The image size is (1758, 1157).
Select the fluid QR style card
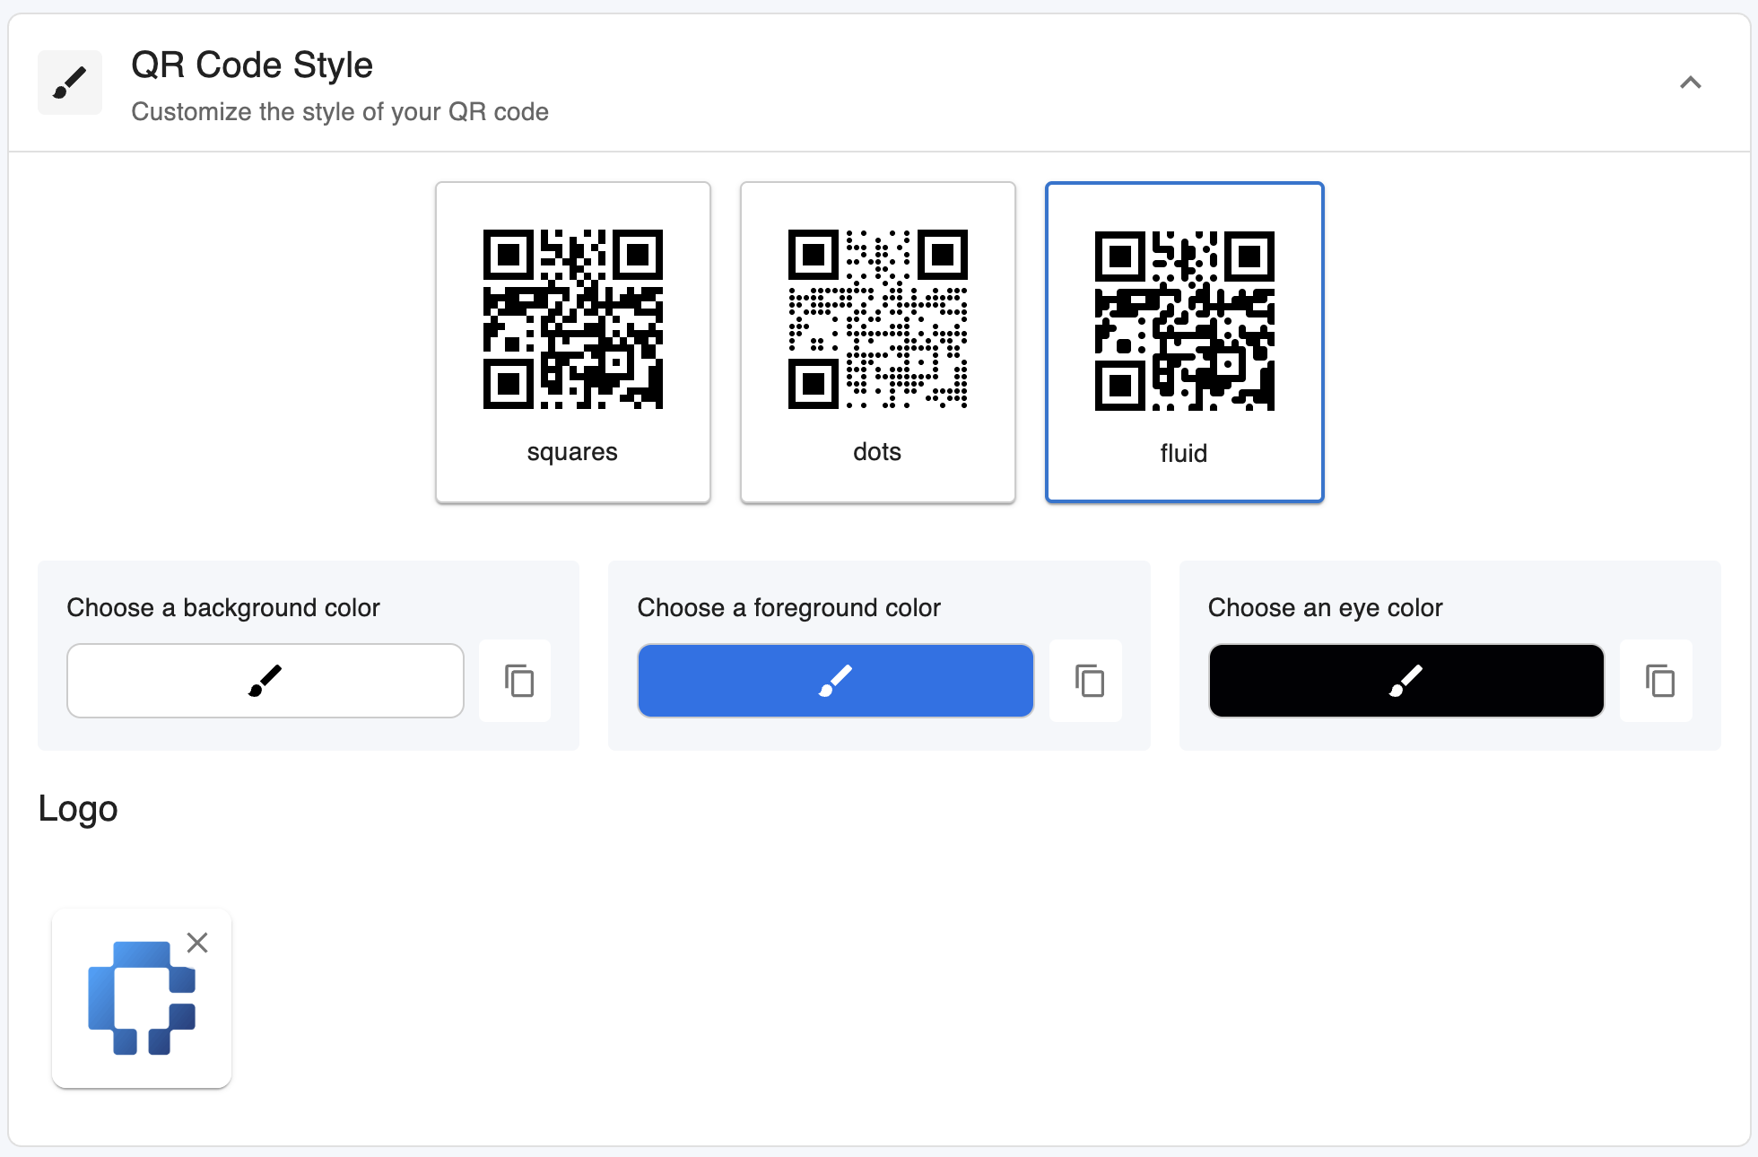tap(1184, 343)
